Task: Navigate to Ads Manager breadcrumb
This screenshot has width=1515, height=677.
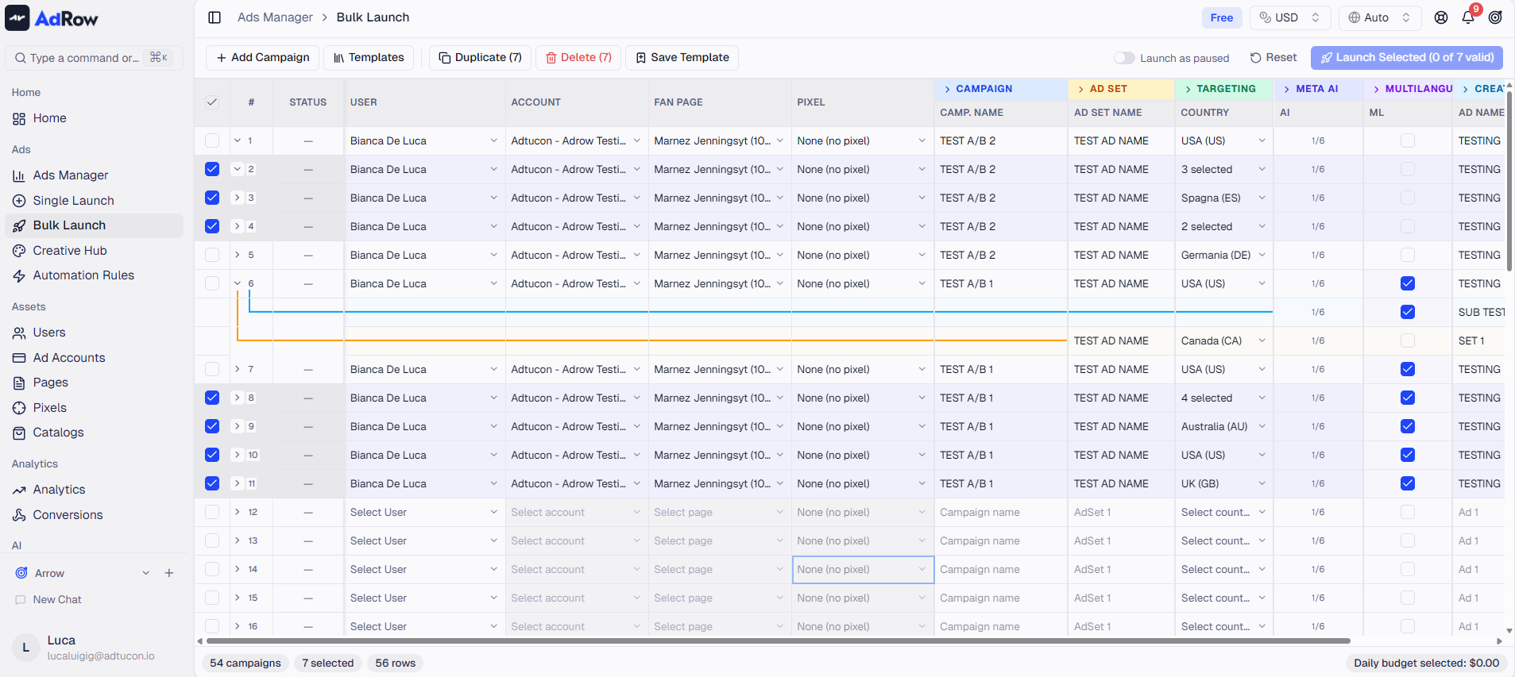Action: pyautogui.click(x=275, y=17)
